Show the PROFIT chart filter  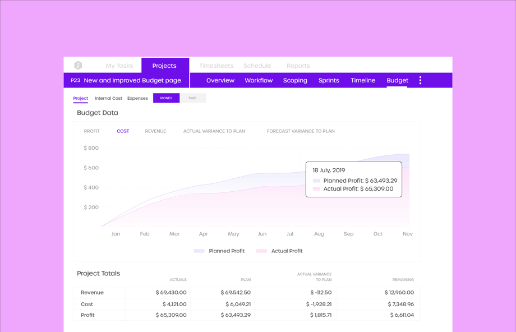tap(92, 131)
